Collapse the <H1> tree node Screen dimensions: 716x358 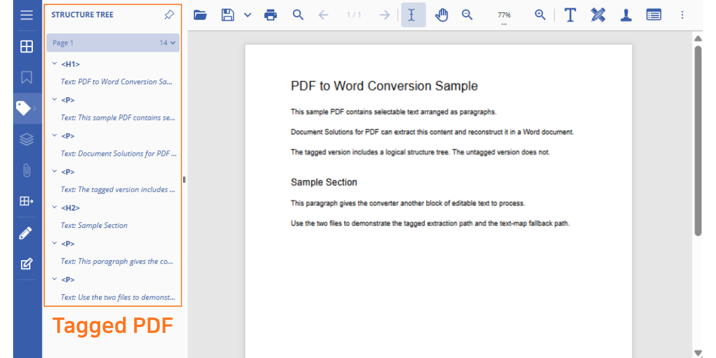click(54, 63)
